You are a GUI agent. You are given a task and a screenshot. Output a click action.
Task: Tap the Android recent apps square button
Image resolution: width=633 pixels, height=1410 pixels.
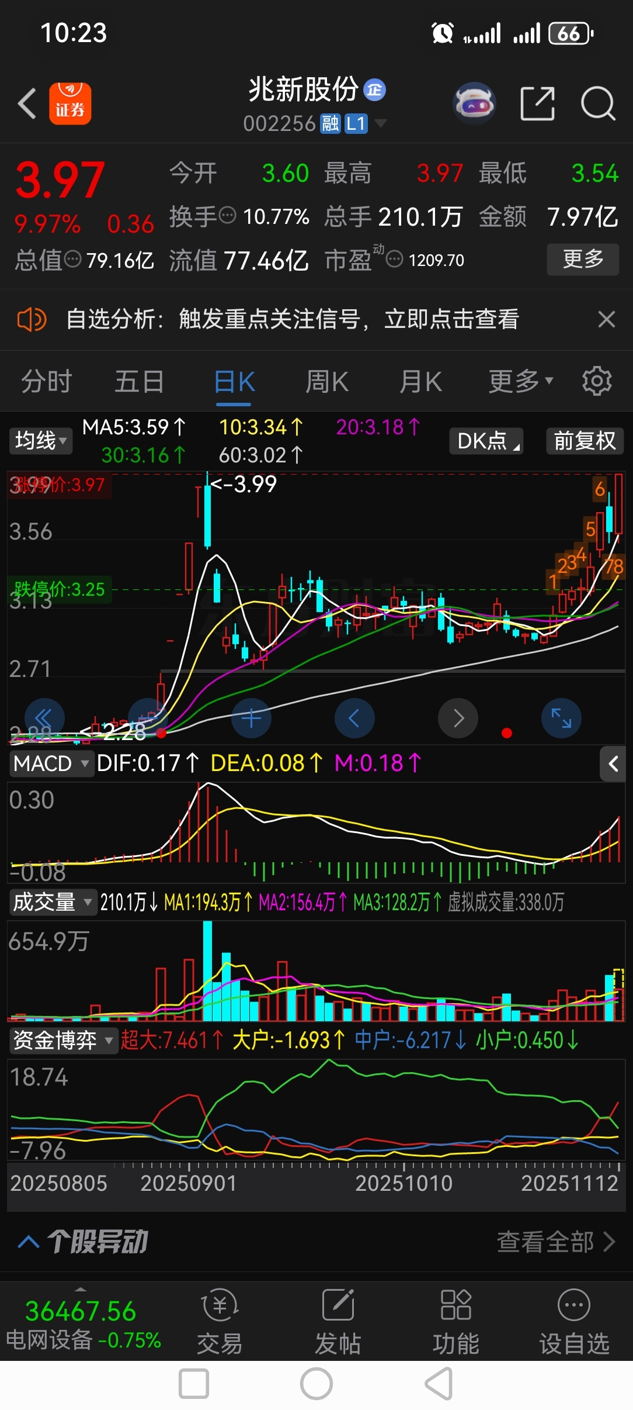194,1384
